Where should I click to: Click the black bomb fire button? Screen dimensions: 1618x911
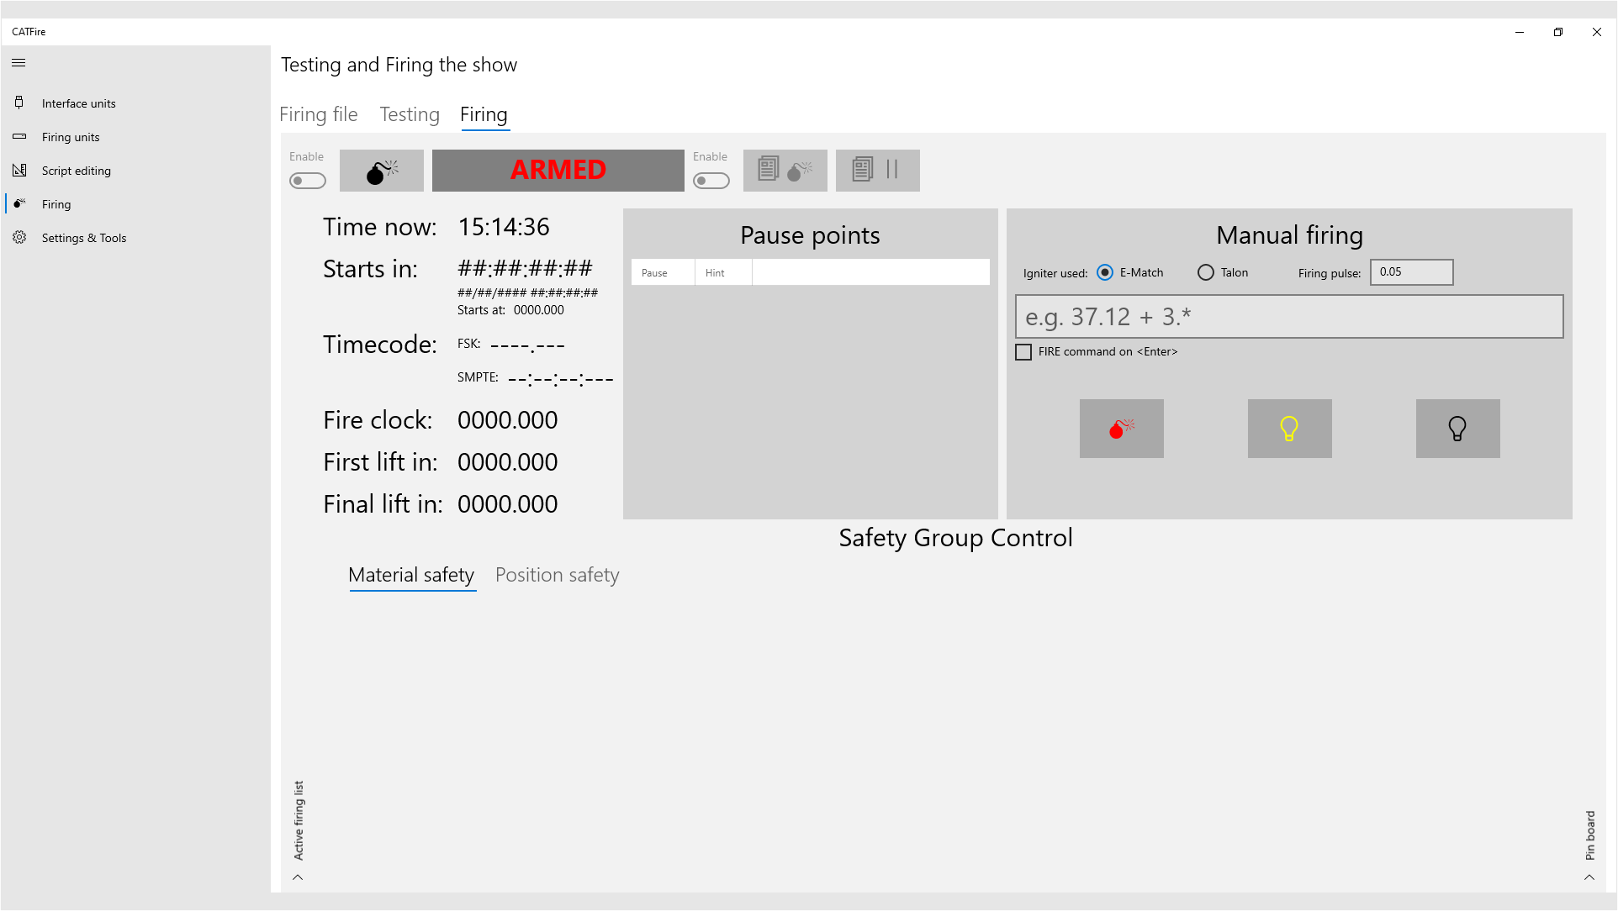pos(381,171)
